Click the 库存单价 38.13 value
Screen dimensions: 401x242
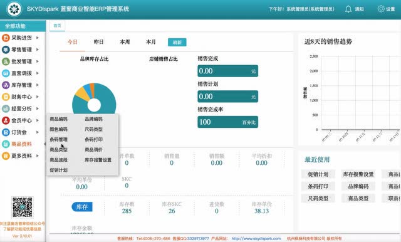pyautogui.click(x=261, y=211)
